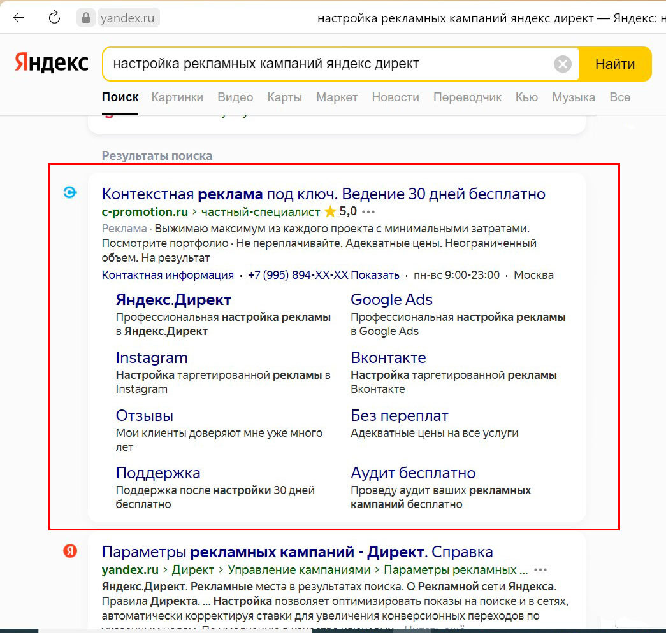This screenshot has height=633, width=666.
Task: Click the c-promotion.ru blue favicon
Action: pyautogui.click(x=70, y=193)
